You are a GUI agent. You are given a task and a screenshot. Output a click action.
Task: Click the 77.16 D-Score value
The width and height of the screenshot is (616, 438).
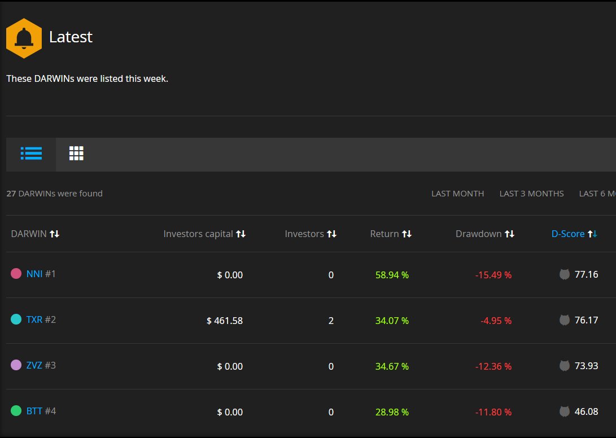(586, 274)
